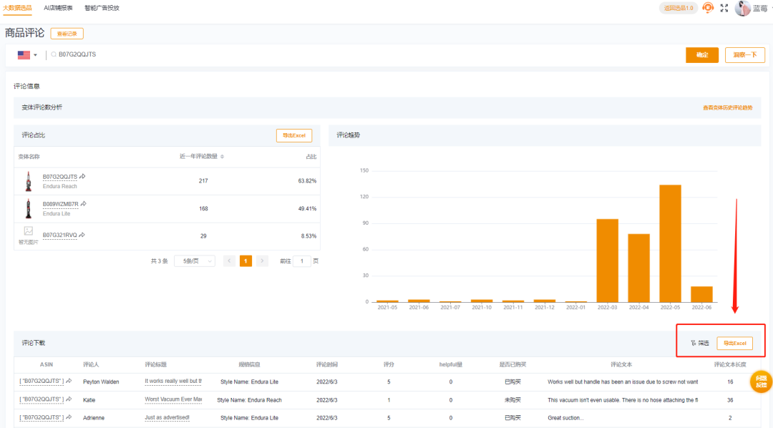Select the 63.82% cell
The width and height of the screenshot is (773, 428).
pos(307,181)
